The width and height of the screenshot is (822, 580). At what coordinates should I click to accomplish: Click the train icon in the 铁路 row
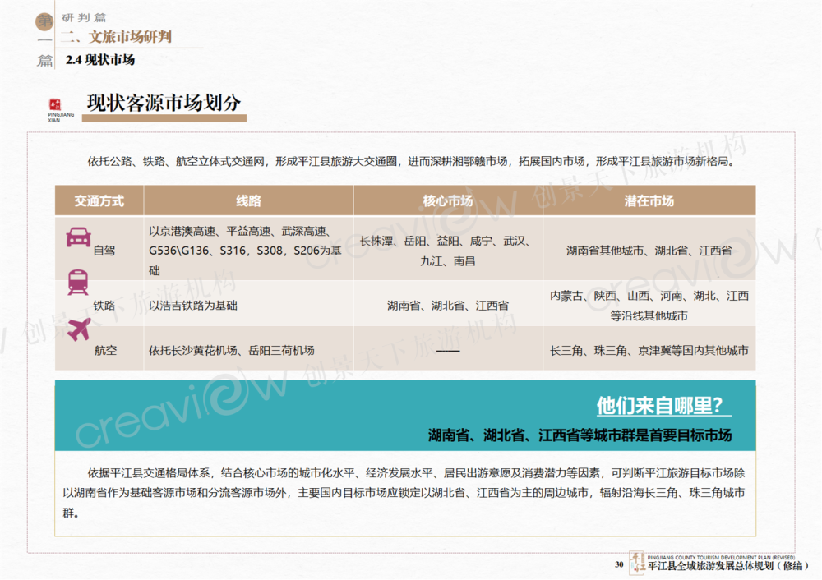pyautogui.click(x=78, y=283)
